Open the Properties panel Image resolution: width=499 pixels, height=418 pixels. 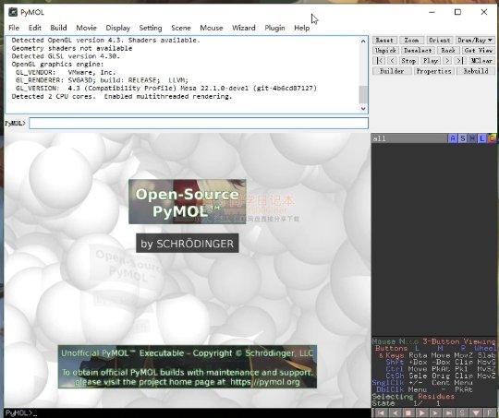point(433,71)
